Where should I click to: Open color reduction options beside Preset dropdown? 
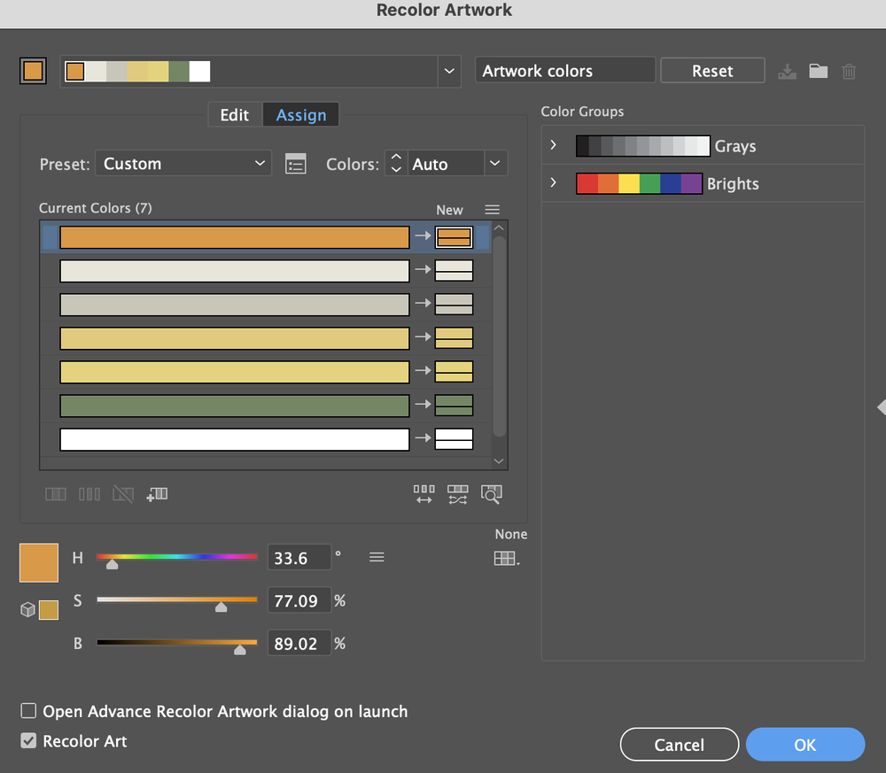pyautogui.click(x=296, y=163)
